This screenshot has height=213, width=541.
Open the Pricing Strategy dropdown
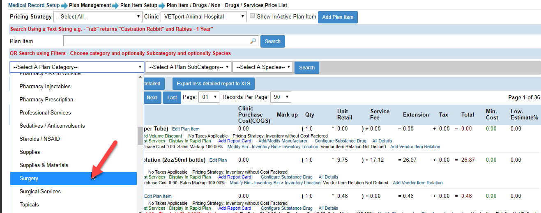pyautogui.click(x=98, y=16)
